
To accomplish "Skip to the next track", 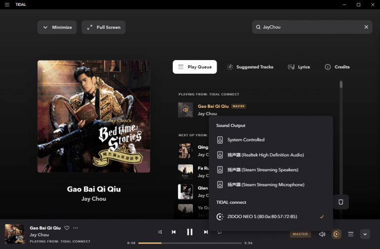I will 206,232.
